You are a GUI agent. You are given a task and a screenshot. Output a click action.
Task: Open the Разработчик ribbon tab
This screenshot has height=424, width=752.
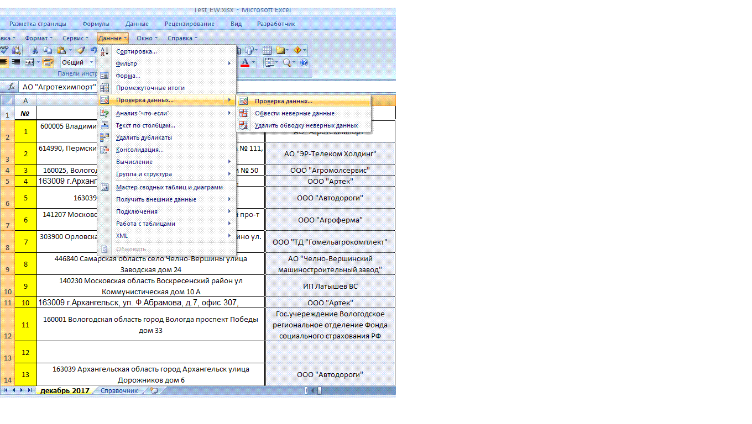click(x=276, y=24)
